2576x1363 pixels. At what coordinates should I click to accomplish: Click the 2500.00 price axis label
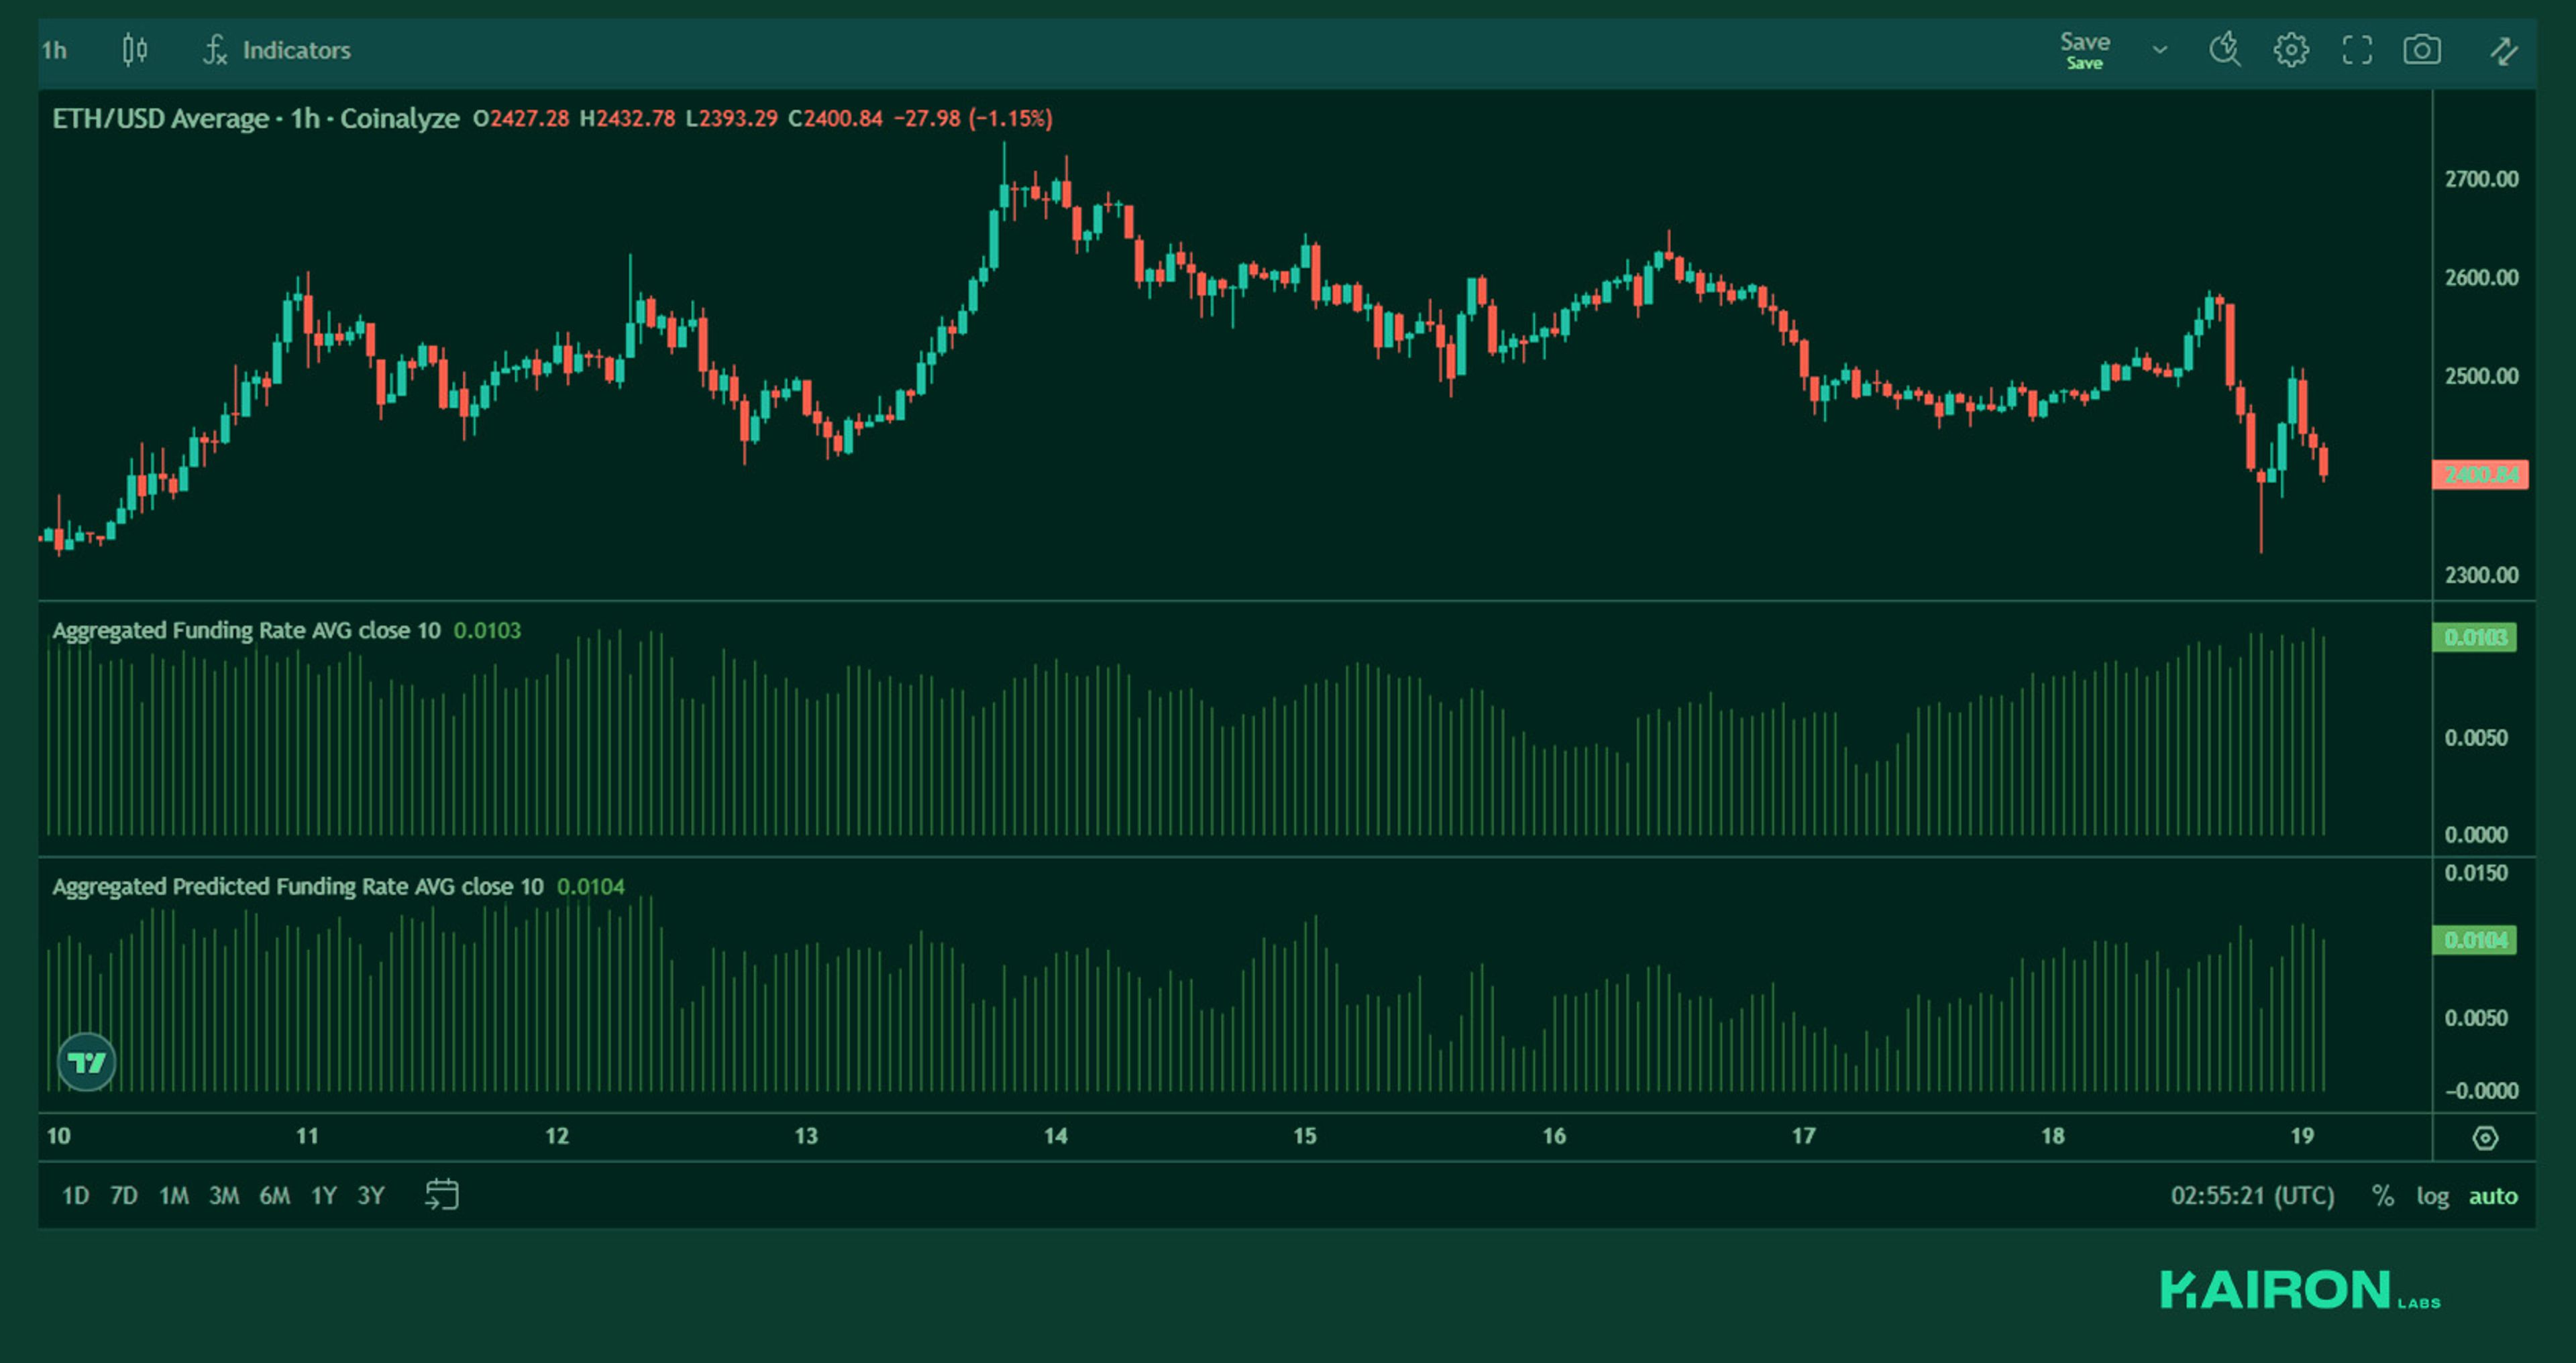click(x=2481, y=377)
